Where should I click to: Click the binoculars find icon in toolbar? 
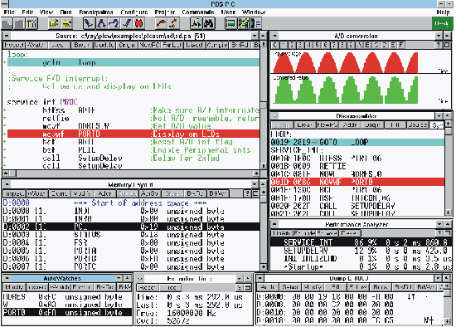coord(208,23)
